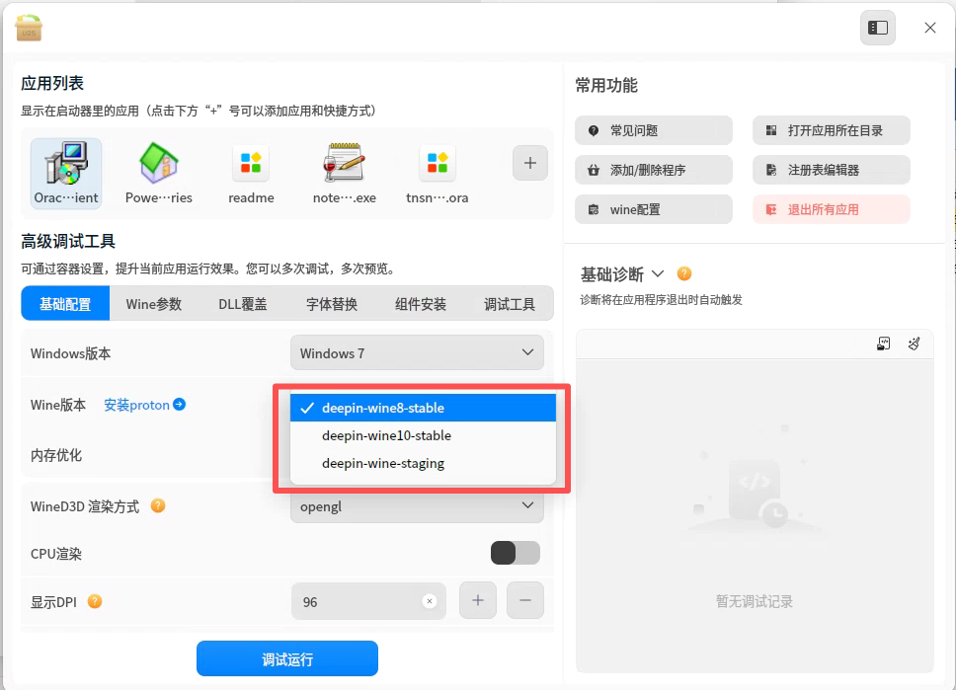Toggle the sidebar panel icon in title bar

point(878,28)
